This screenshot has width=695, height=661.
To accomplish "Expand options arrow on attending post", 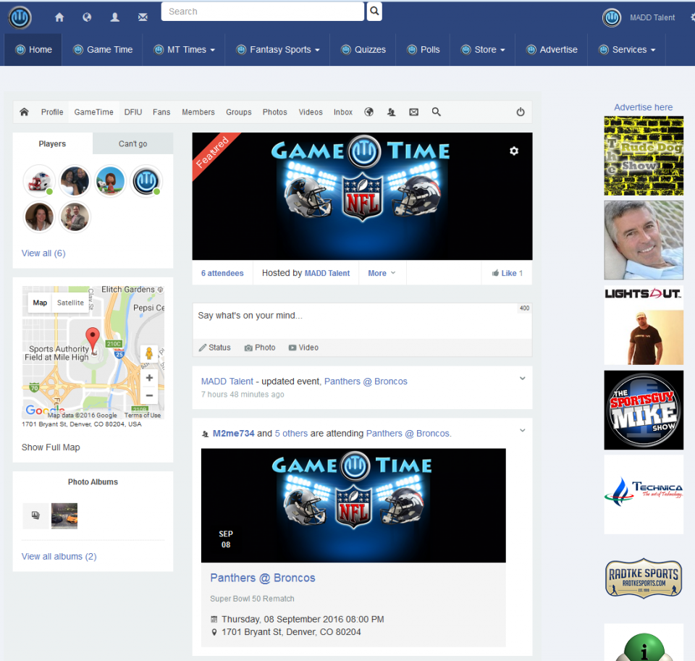I will (x=523, y=431).
